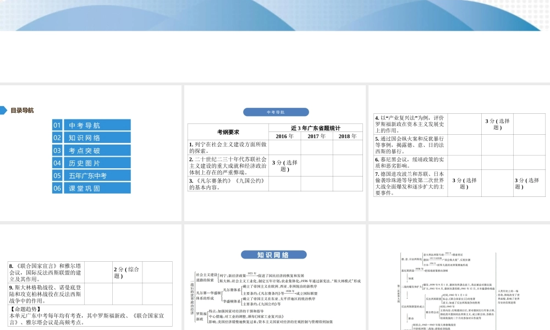550x330 pixels.
Task: Click the 3分(选择题) cell in row 4
Action: point(497,124)
